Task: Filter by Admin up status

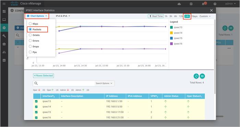Action: pos(80,90)
